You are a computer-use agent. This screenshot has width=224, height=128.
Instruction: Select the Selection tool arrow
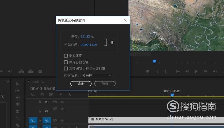[x=17, y=84]
